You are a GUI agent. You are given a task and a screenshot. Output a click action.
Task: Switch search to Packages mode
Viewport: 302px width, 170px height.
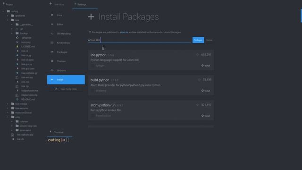pos(198,40)
